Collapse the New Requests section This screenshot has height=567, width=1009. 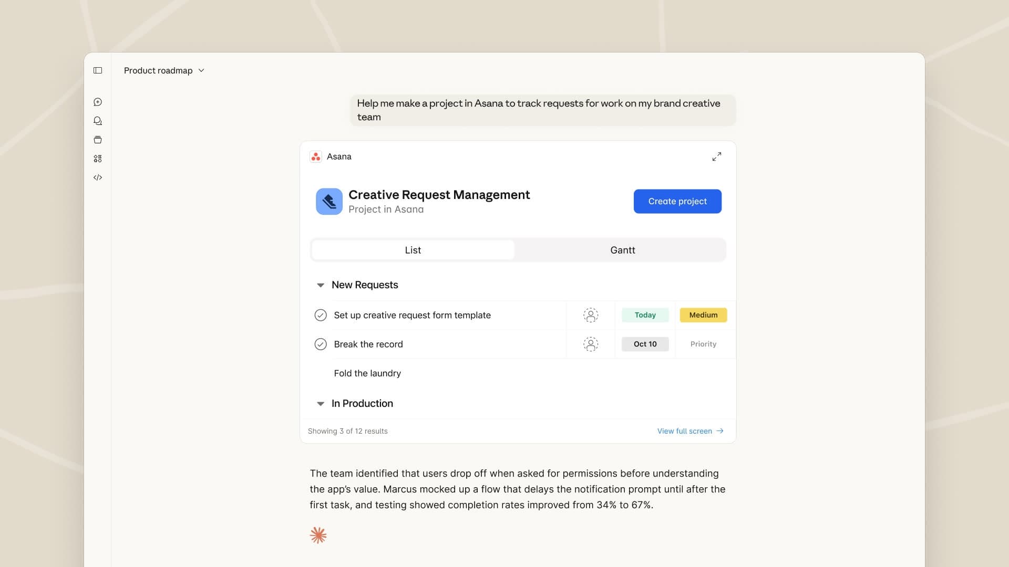(x=320, y=285)
